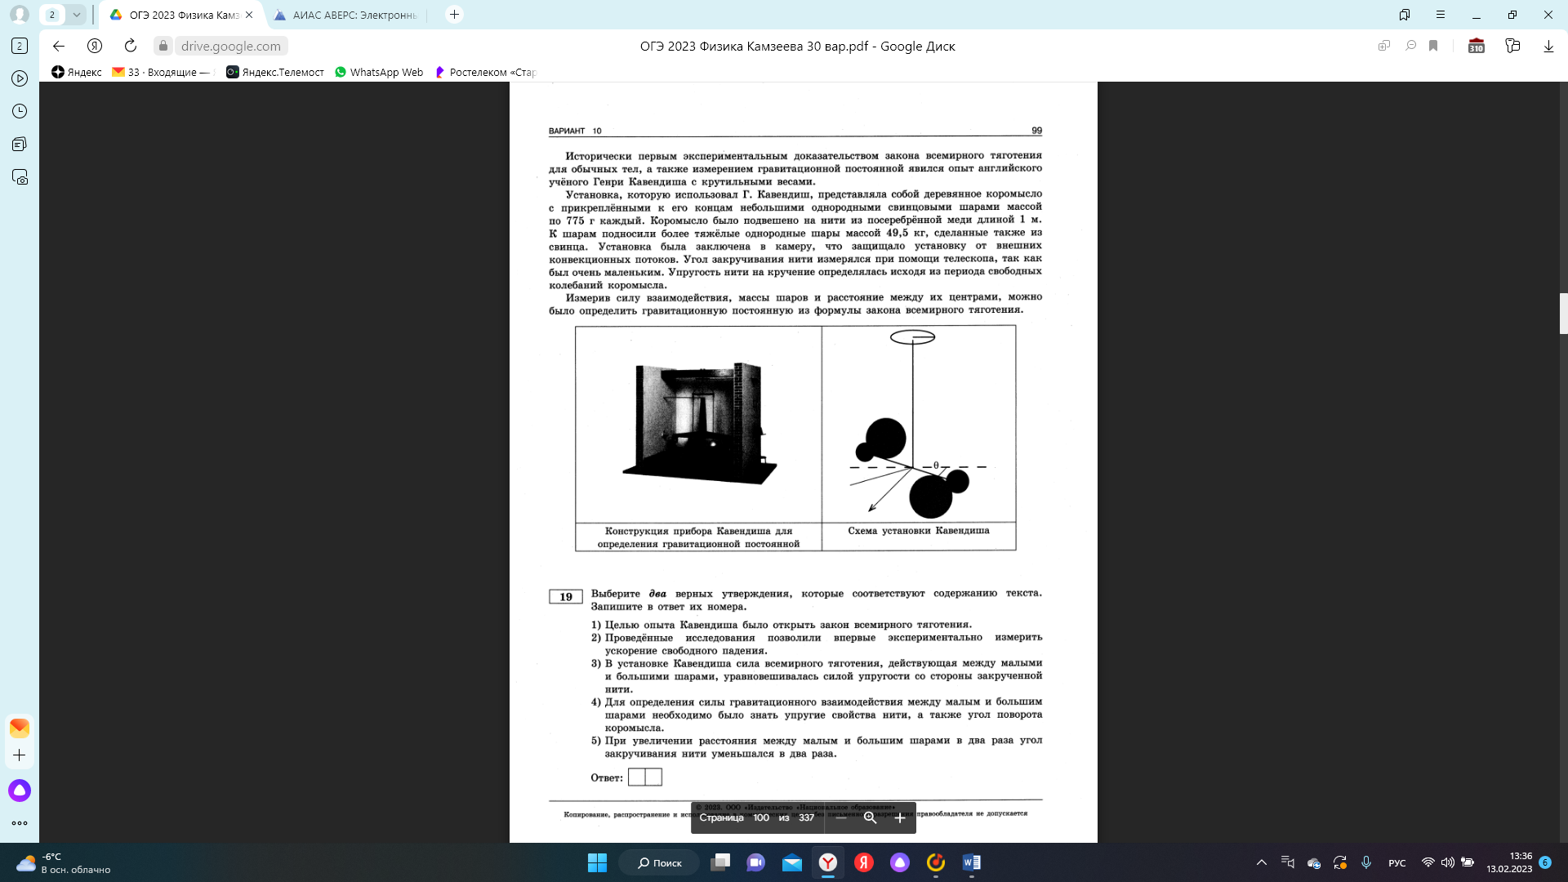Expand the tab groups dropdown arrow
This screenshot has height=882, width=1568.
click(x=76, y=15)
